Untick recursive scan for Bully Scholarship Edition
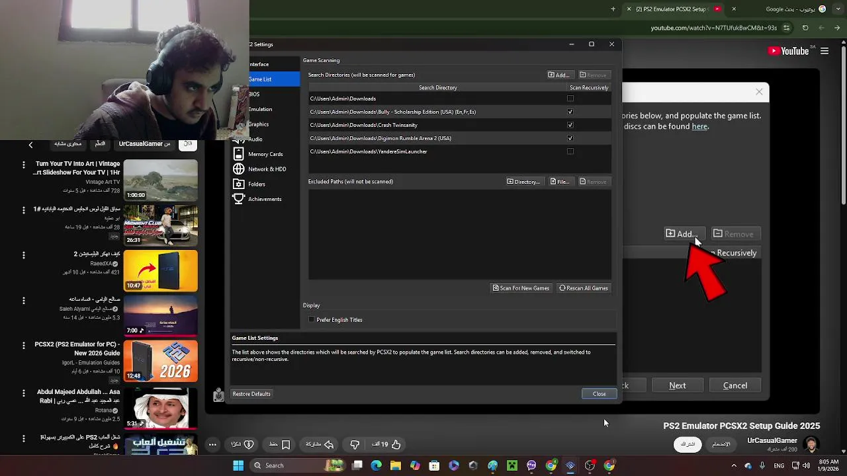Screen dimensions: 847x476 (570, 112)
